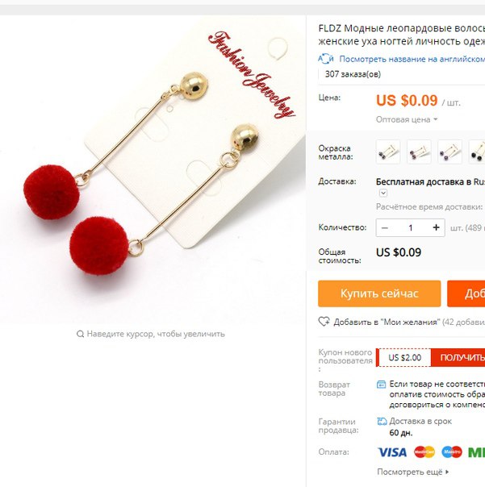Click the Maestro payment logo

[452, 452]
